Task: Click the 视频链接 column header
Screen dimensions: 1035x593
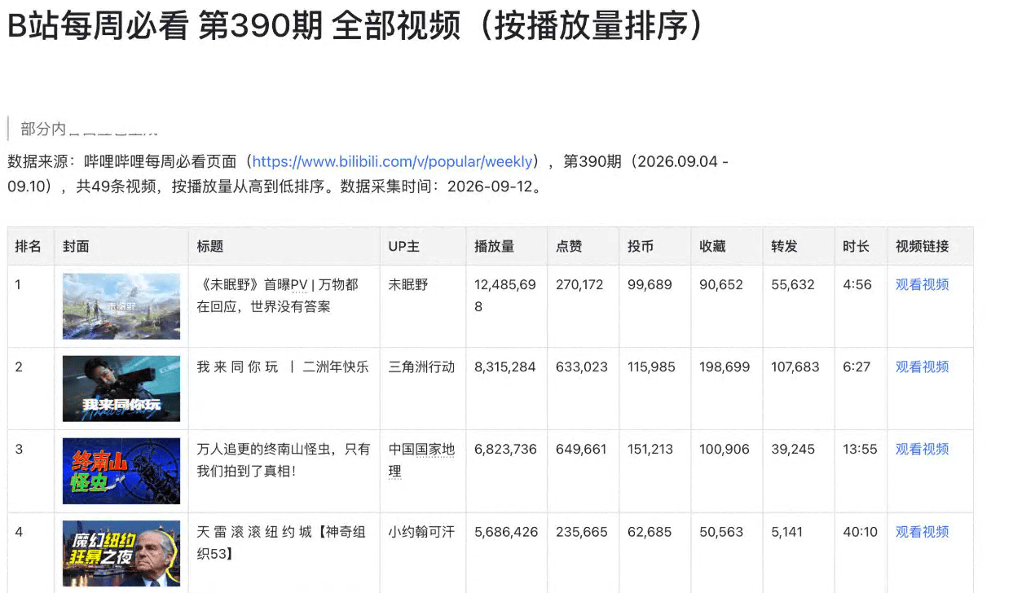Action: (x=922, y=246)
